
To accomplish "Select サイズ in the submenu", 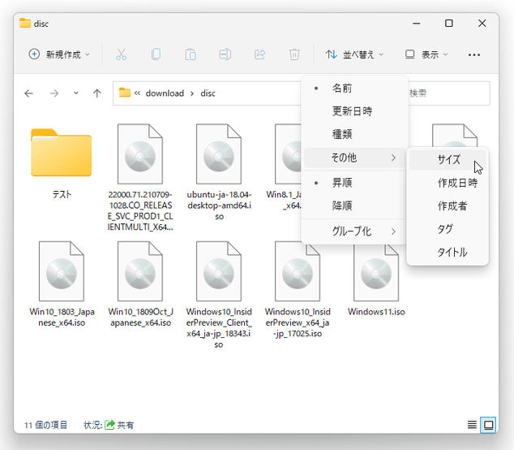I will coord(448,160).
